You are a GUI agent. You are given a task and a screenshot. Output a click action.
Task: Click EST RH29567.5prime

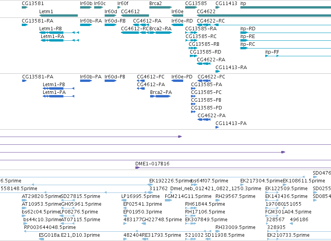pyautogui.click(x=235, y=196)
